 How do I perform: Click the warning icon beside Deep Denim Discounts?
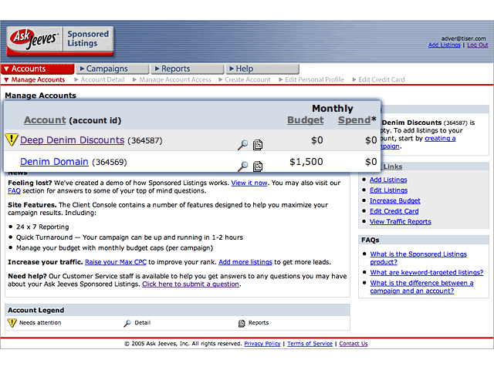pyautogui.click(x=12, y=140)
